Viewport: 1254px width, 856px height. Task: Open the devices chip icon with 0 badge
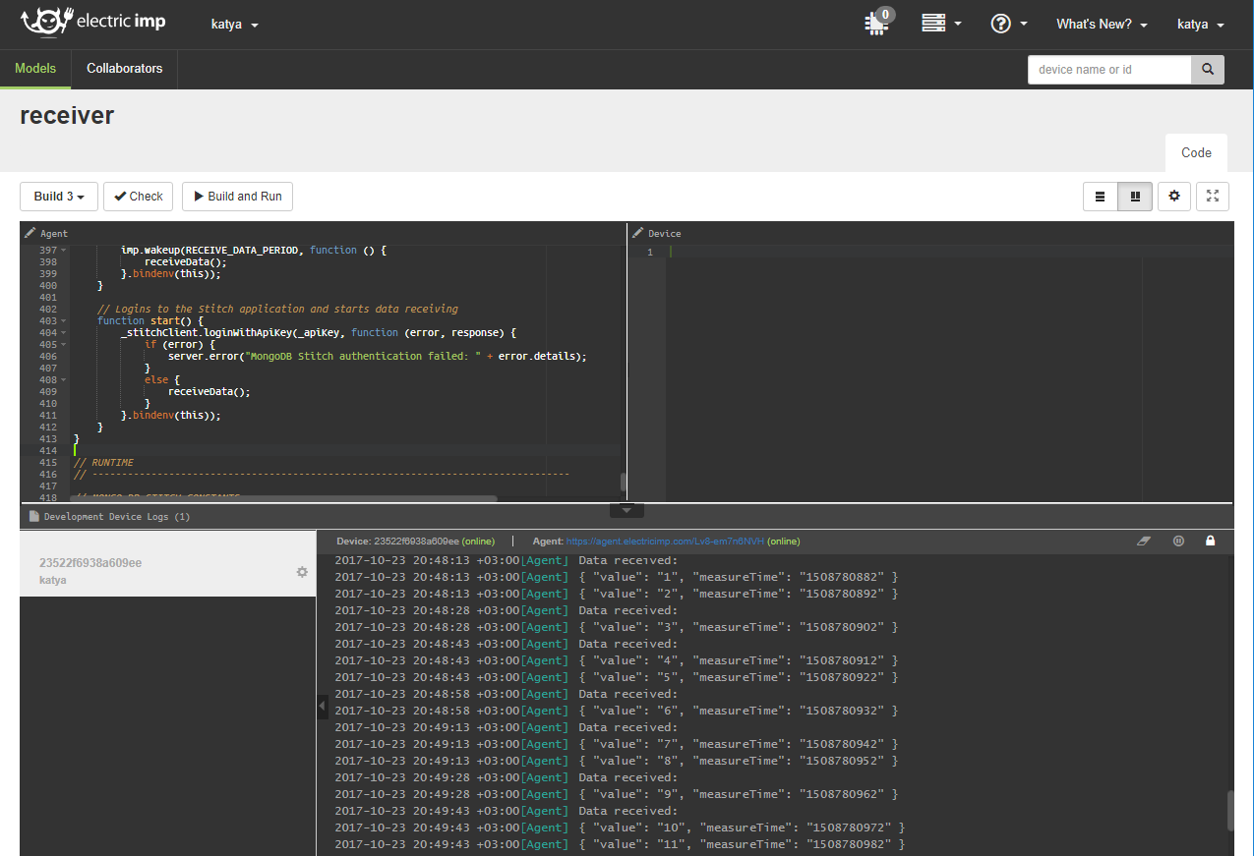(878, 23)
